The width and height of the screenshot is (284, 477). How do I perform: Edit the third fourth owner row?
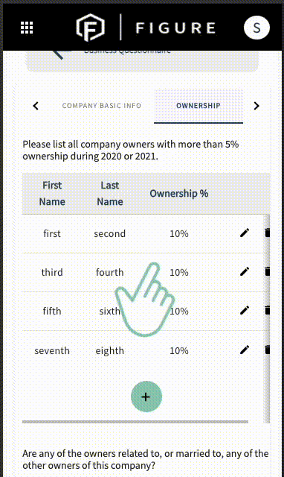[x=245, y=271]
